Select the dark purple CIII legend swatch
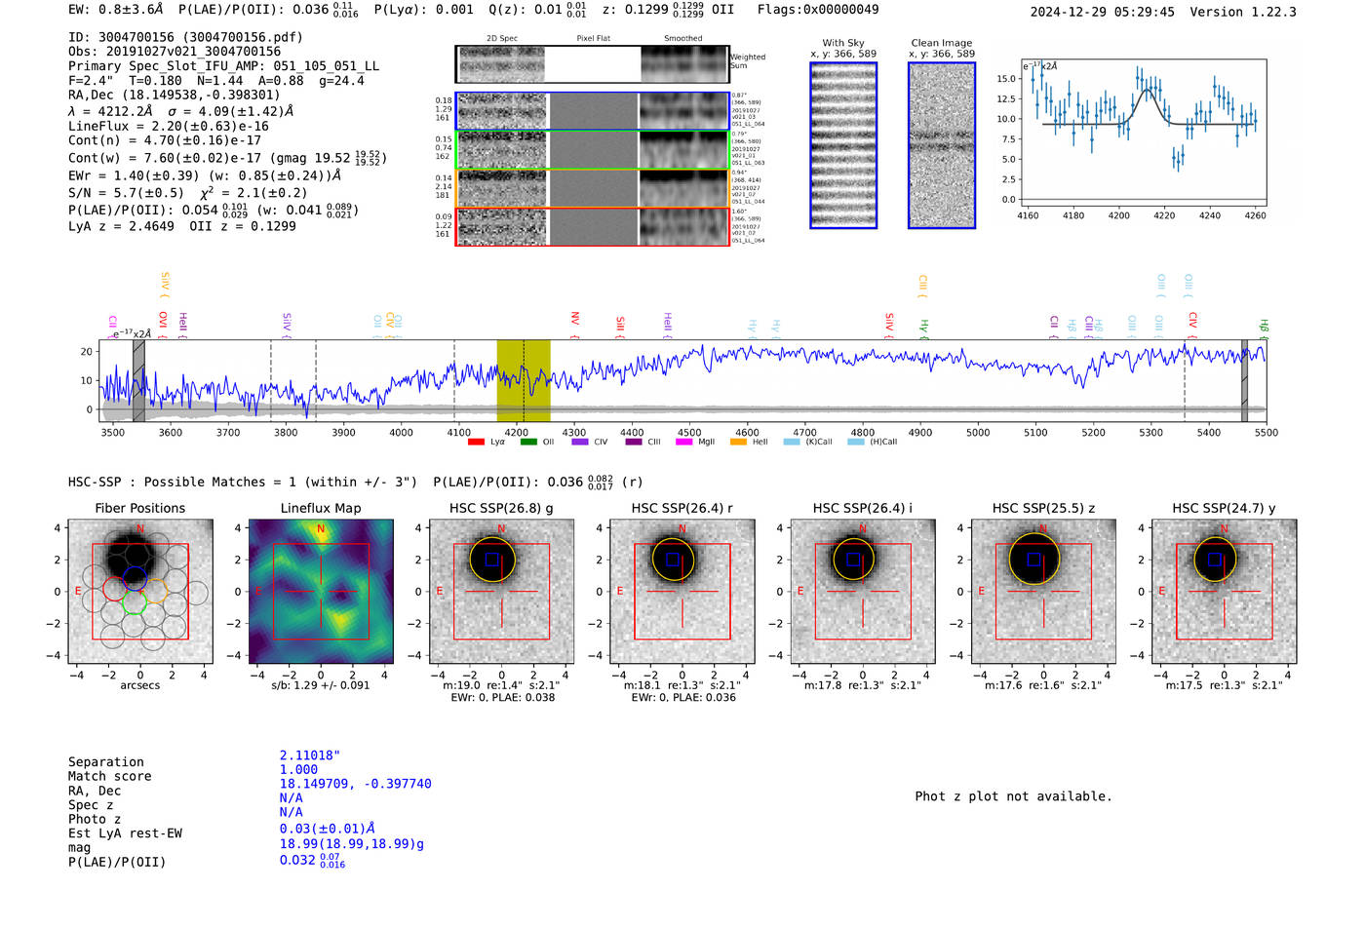Viewport: 1365px width, 929px height. point(634,442)
